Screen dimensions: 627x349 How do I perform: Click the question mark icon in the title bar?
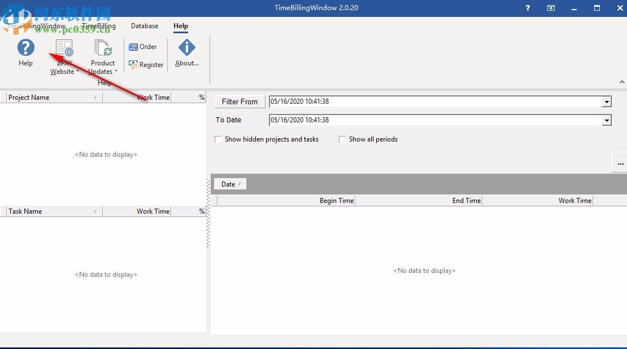point(527,8)
